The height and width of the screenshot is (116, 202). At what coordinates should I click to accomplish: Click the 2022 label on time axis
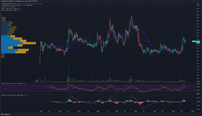coord(136,111)
